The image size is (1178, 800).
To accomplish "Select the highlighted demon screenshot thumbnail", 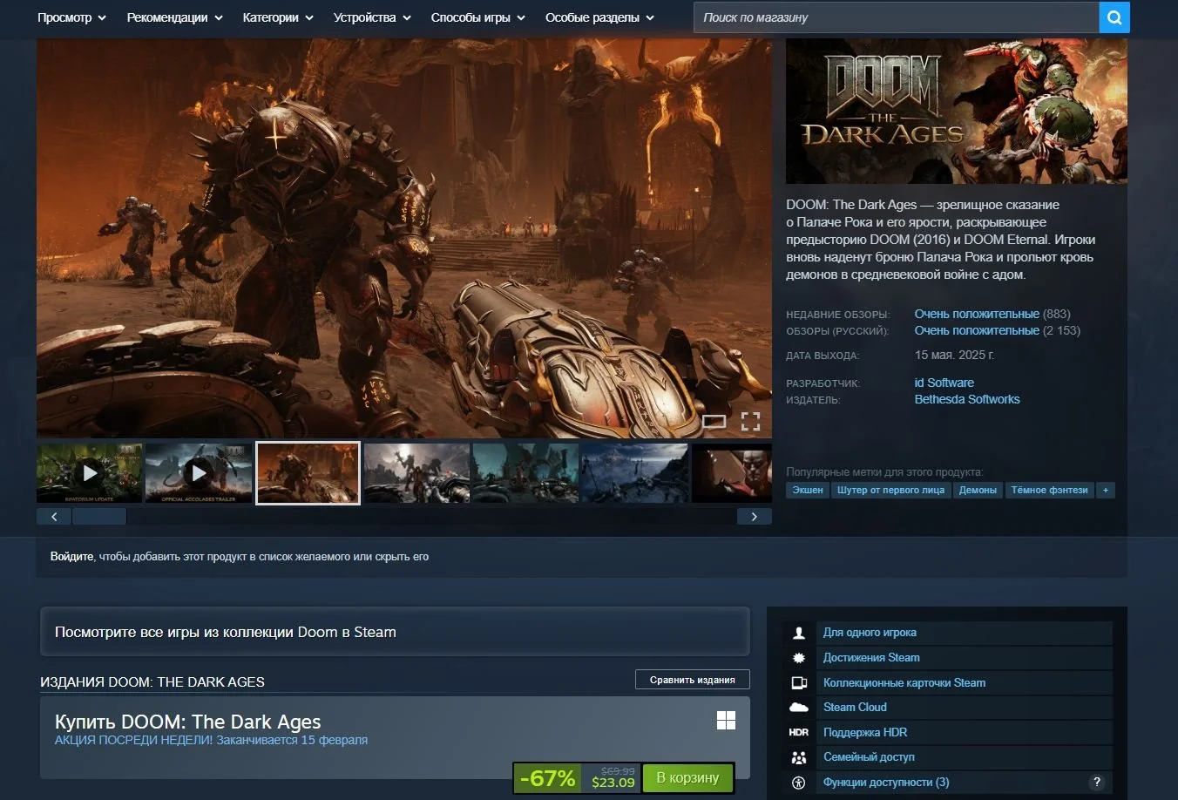I will (x=308, y=472).
